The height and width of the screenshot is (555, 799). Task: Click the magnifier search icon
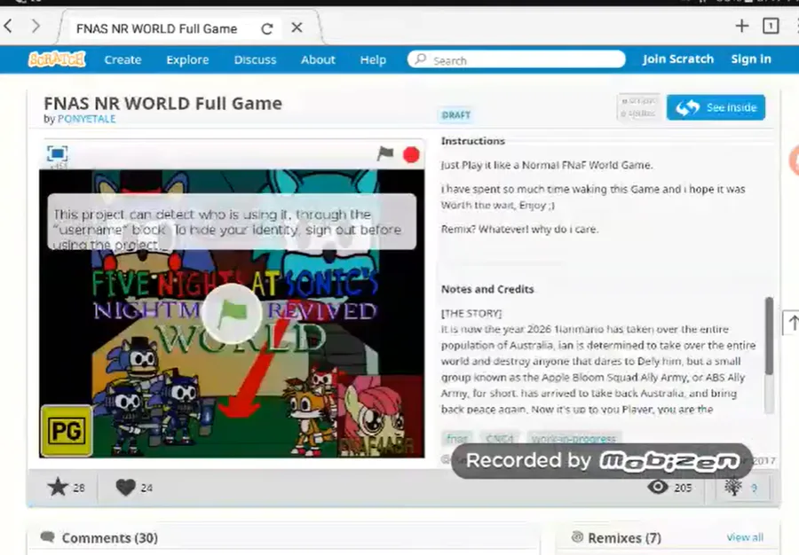coord(421,59)
